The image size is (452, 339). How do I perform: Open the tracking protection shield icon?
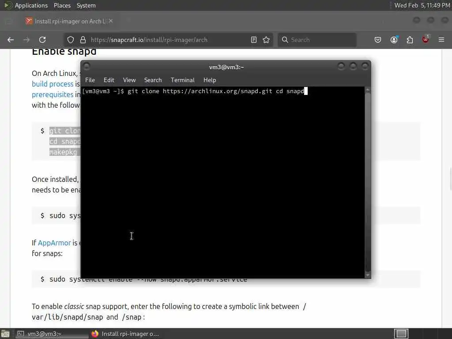71,40
